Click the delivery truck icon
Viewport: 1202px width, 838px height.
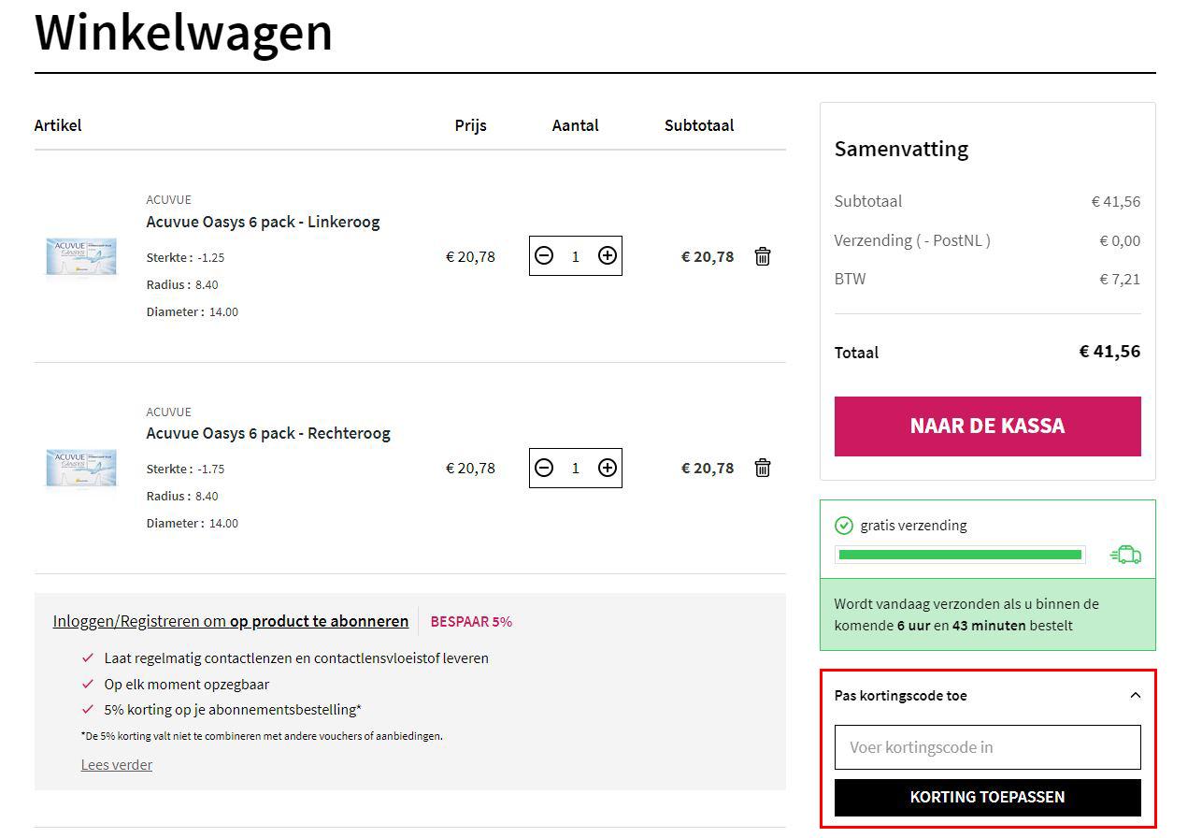click(1125, 554)
